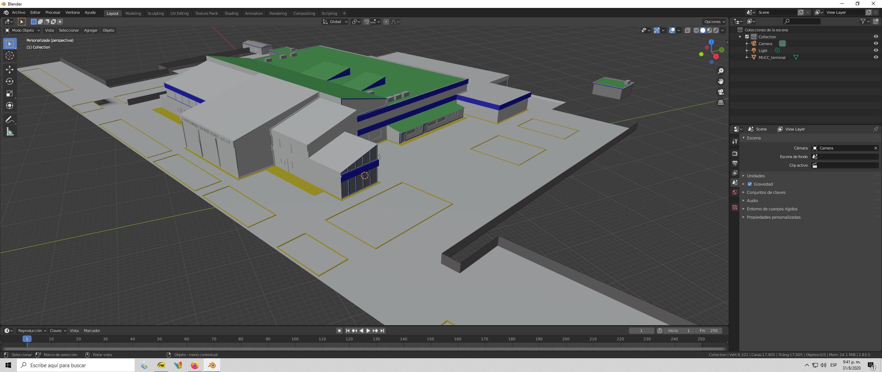The image size is (882, 372).
Task: Switch to orthographic/perspective grid view icon
Action: pyautogui.click(x=720, y=103)
